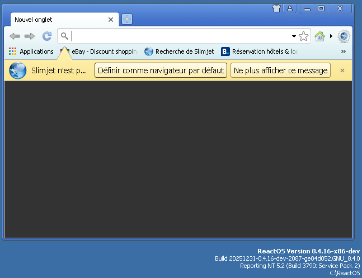362x278 pixels.
Task: Close the Nouvel onglet tab
Action: [x=111, y=20]
